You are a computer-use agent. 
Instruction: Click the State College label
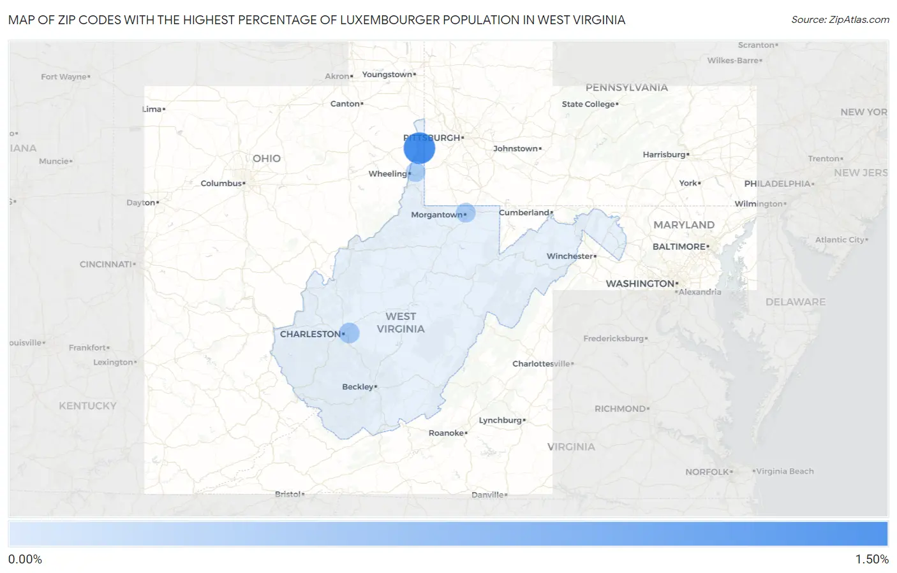(x=588, y=105)
